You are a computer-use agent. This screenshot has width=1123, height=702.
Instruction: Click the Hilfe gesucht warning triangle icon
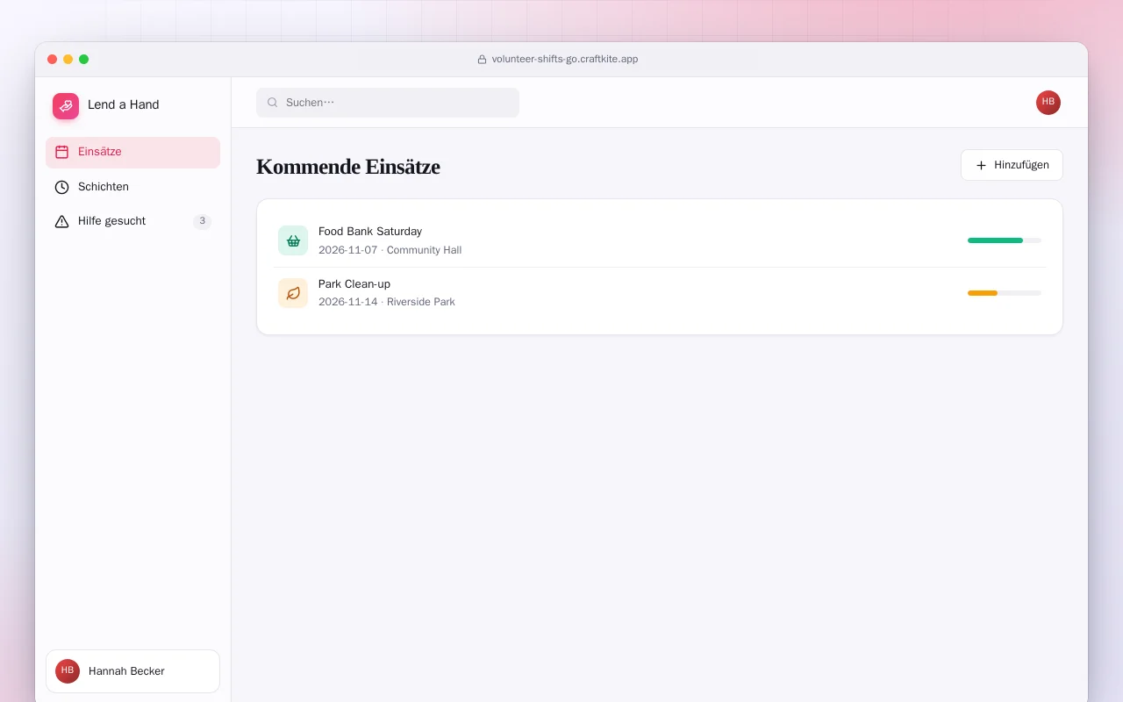click(x=61, y=221)
